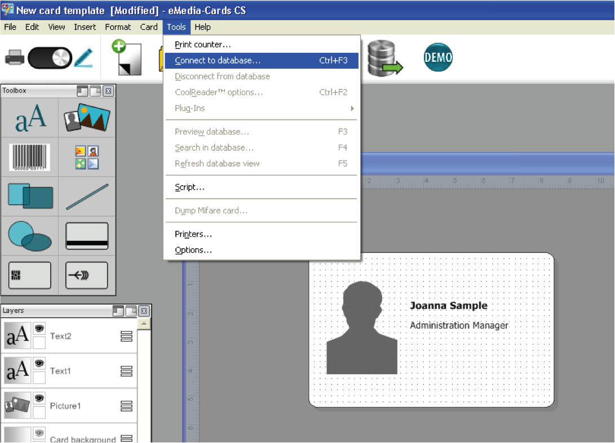Choose Printers… from the Tools menu

coord(262,234)
